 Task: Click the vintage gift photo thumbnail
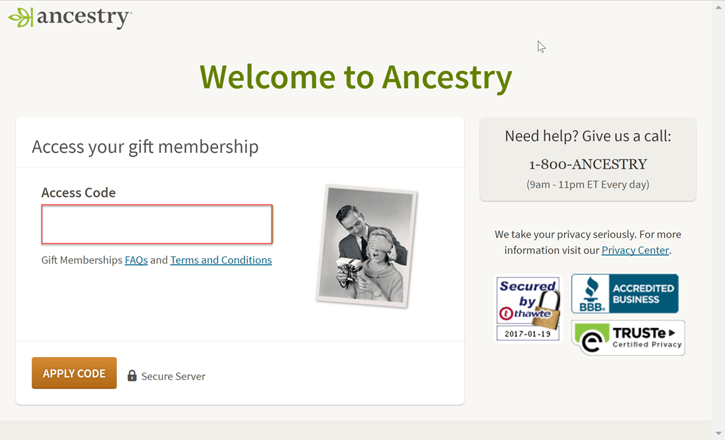tap(366, 246)
